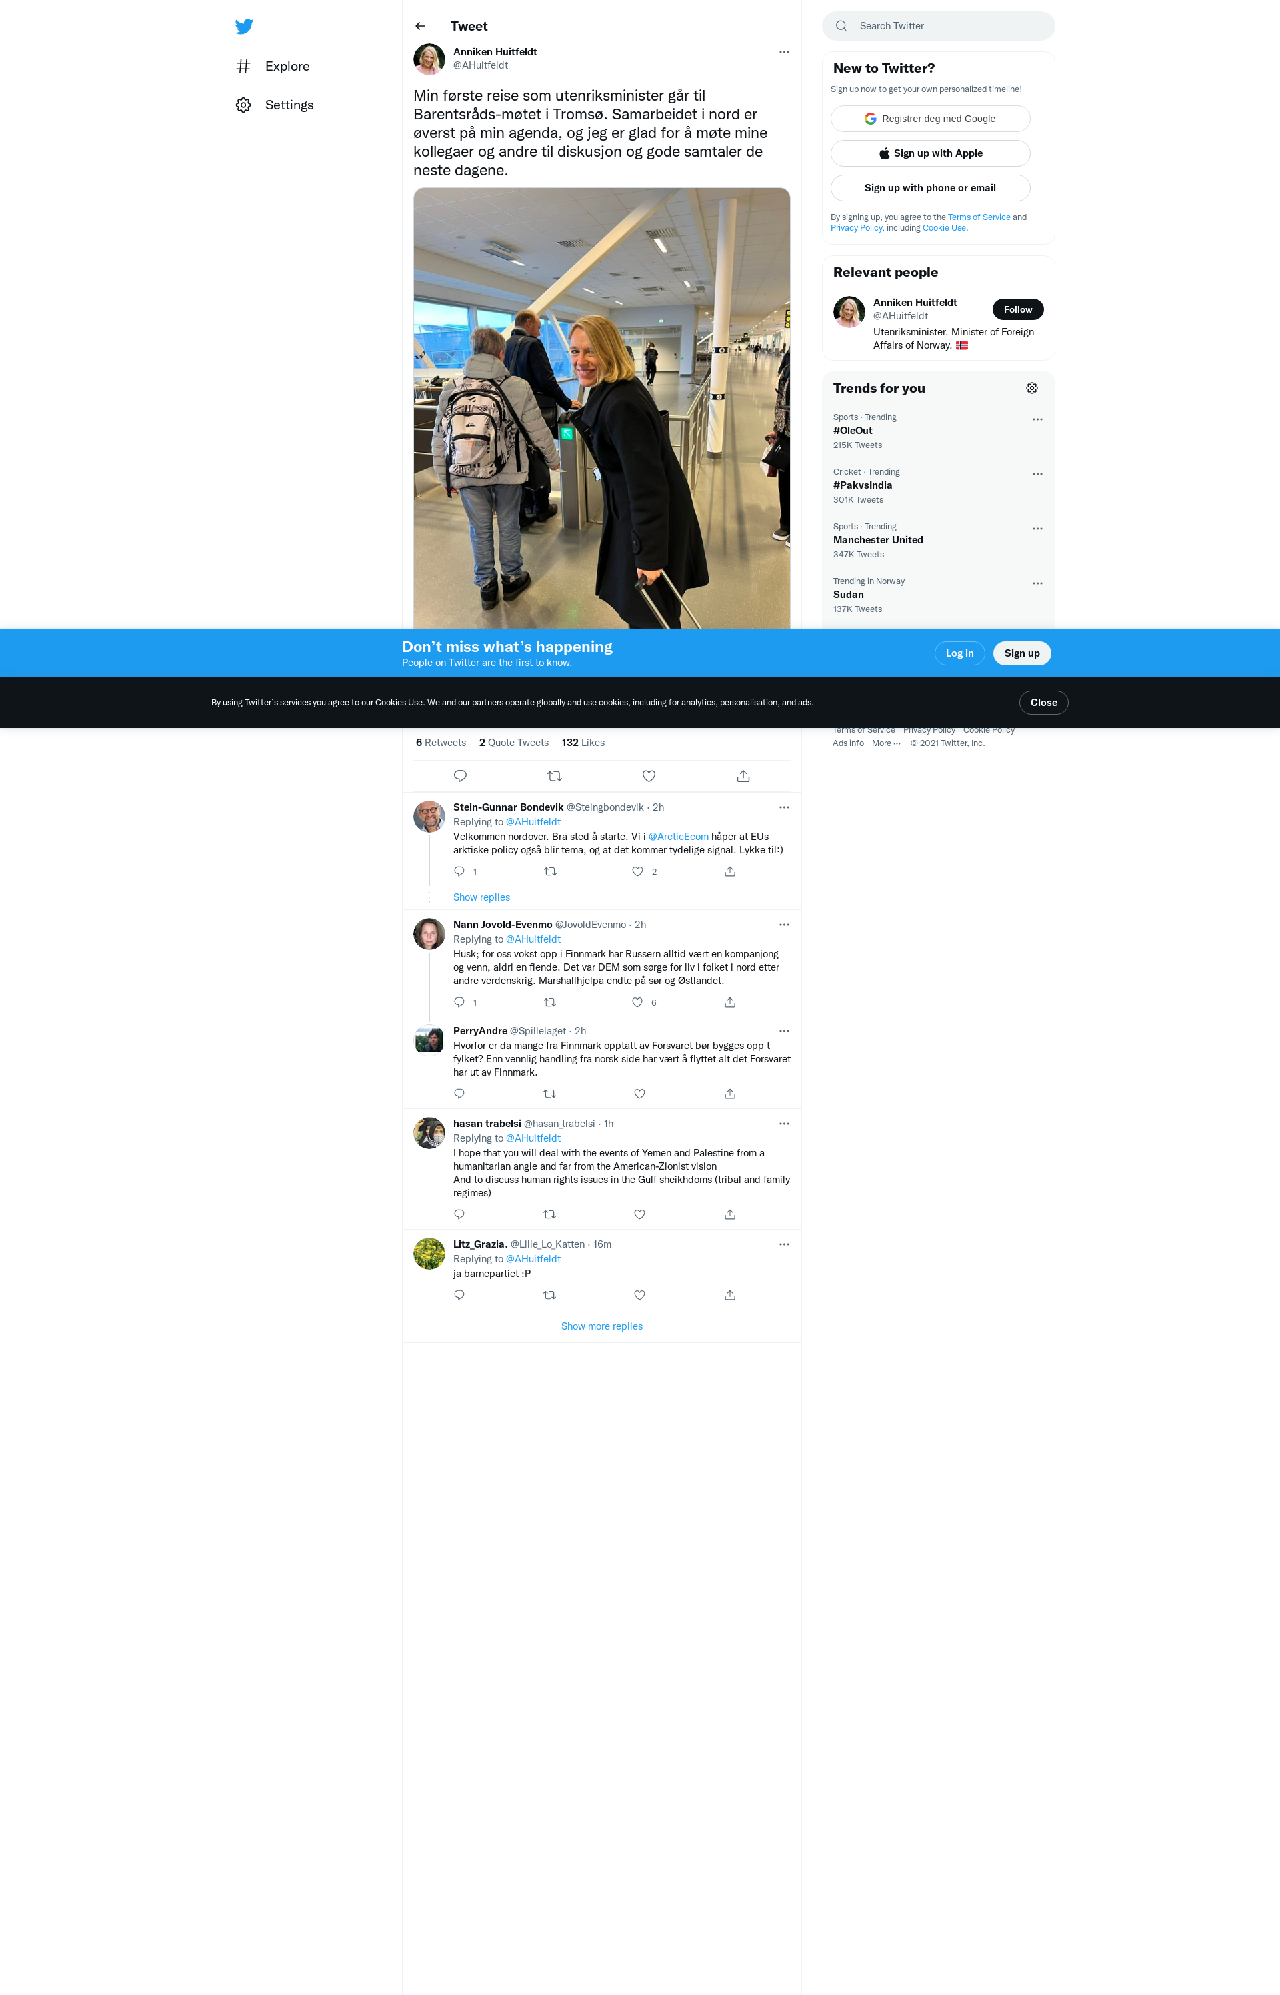Viewport: 1280px width, 1995px height.
Task: Share Stein-Gunnar Bondevik's reply
Action: [730, 872]
